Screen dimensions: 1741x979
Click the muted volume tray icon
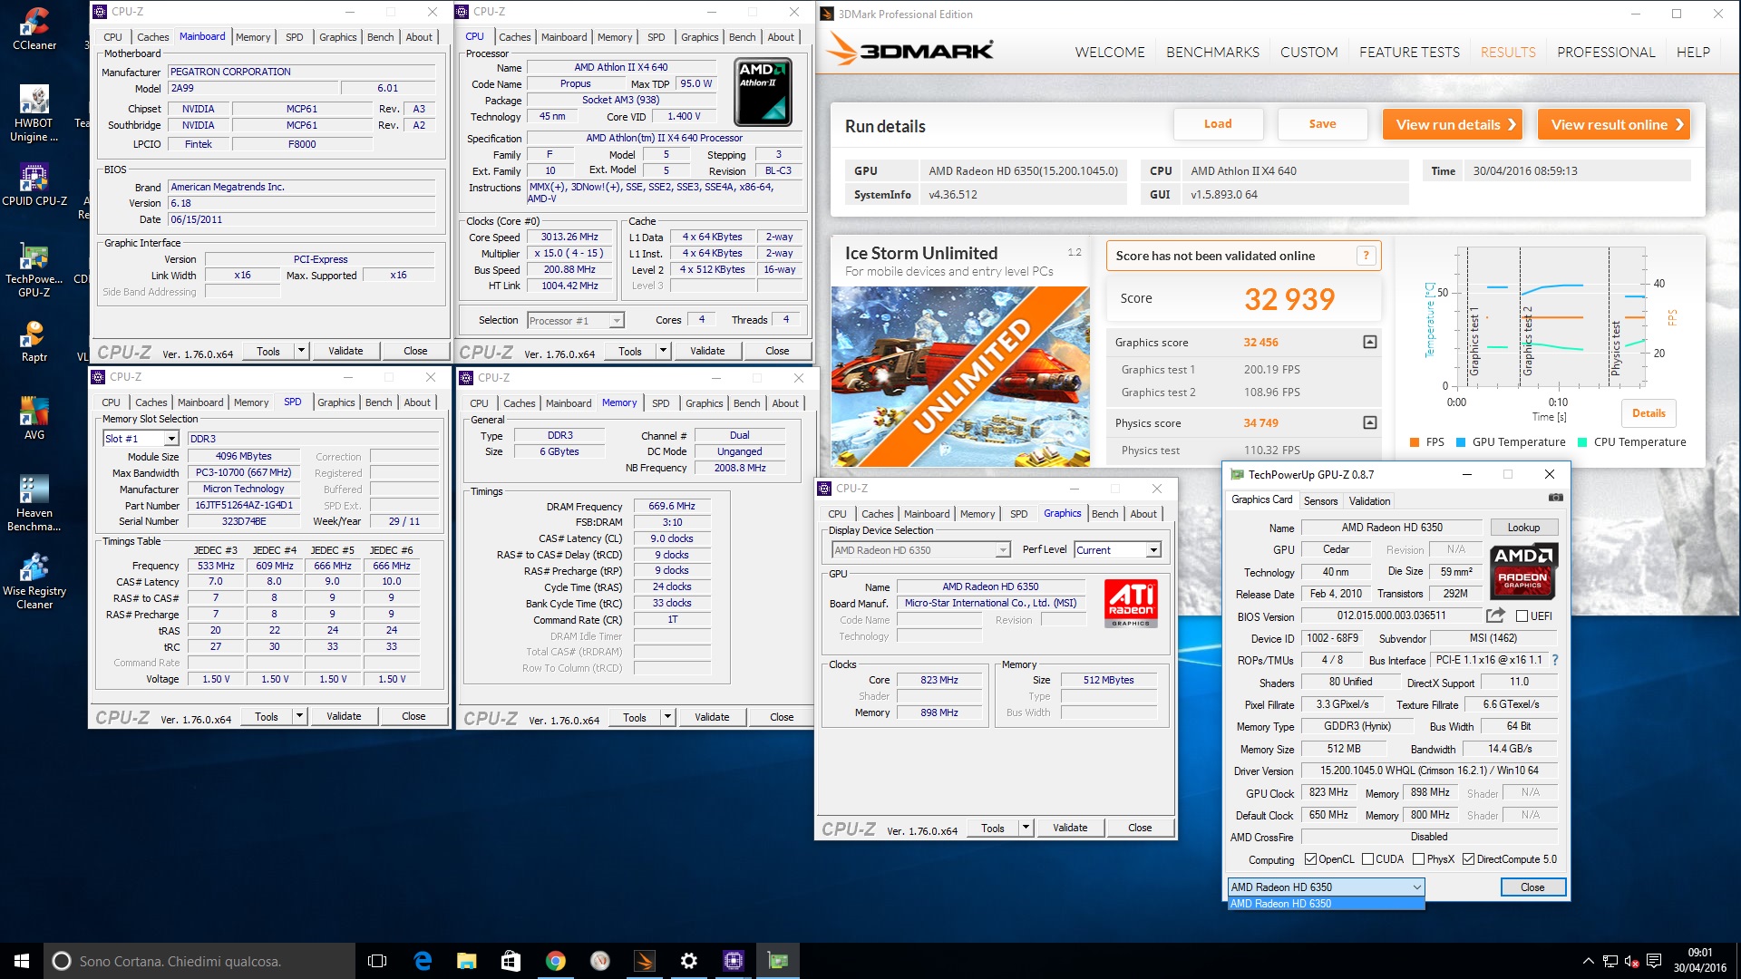coord(1631,961)
